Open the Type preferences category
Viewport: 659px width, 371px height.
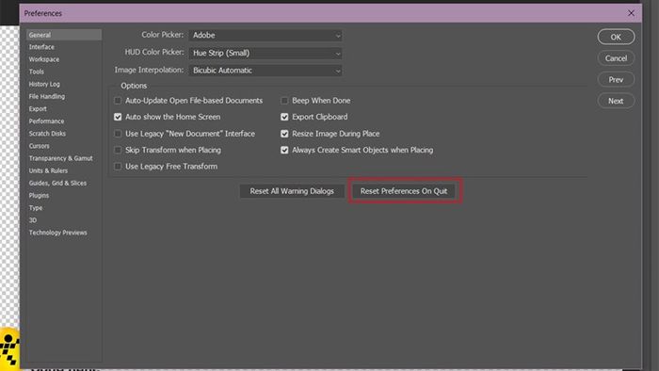coord(36,208)
